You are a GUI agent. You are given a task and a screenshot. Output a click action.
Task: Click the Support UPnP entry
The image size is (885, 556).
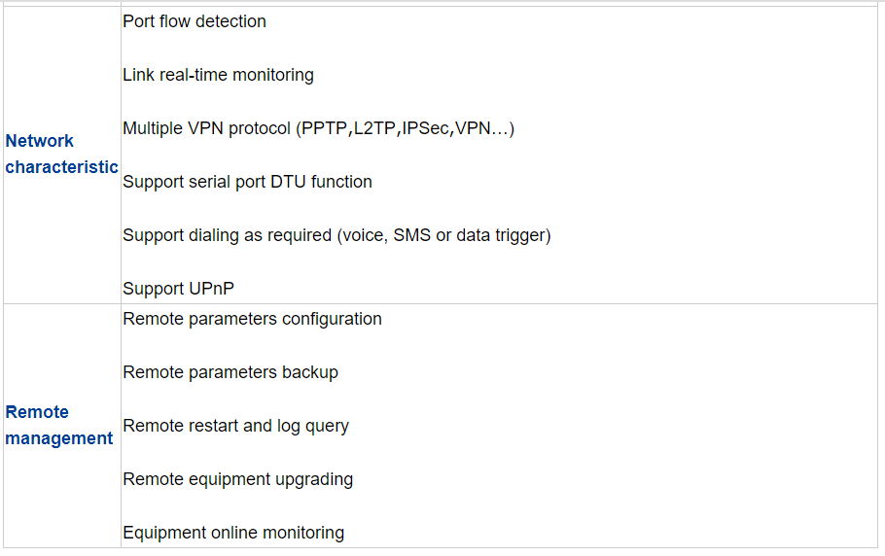click(178, 289)
